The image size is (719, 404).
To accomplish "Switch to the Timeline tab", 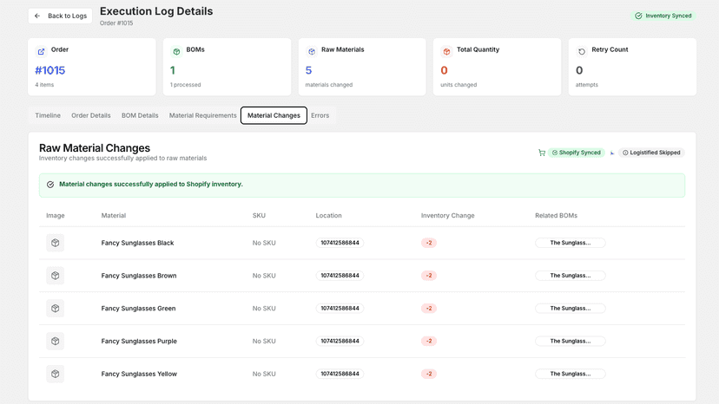I will (x=48, y=115).
